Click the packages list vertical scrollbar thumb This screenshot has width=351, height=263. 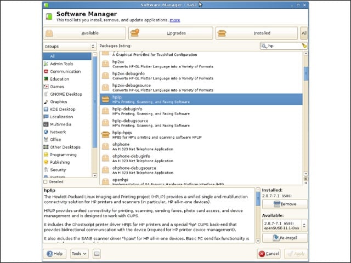click(x=306, y=73)
